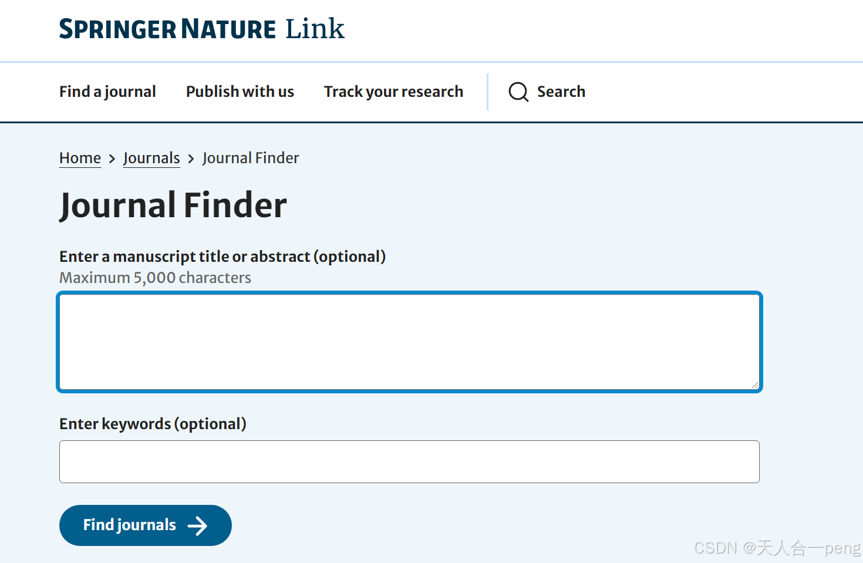The height and width of the screenshot is (563, 863).
Task: Select the Springer Nature Link logo
Action: (x=201, y=28)
